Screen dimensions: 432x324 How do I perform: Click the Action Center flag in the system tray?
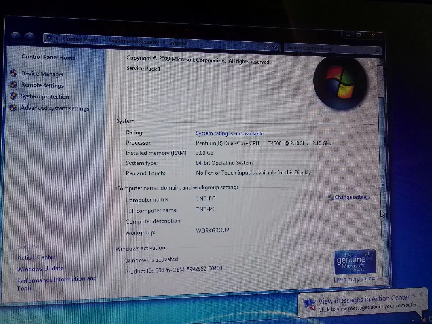(x=422, y=319)
